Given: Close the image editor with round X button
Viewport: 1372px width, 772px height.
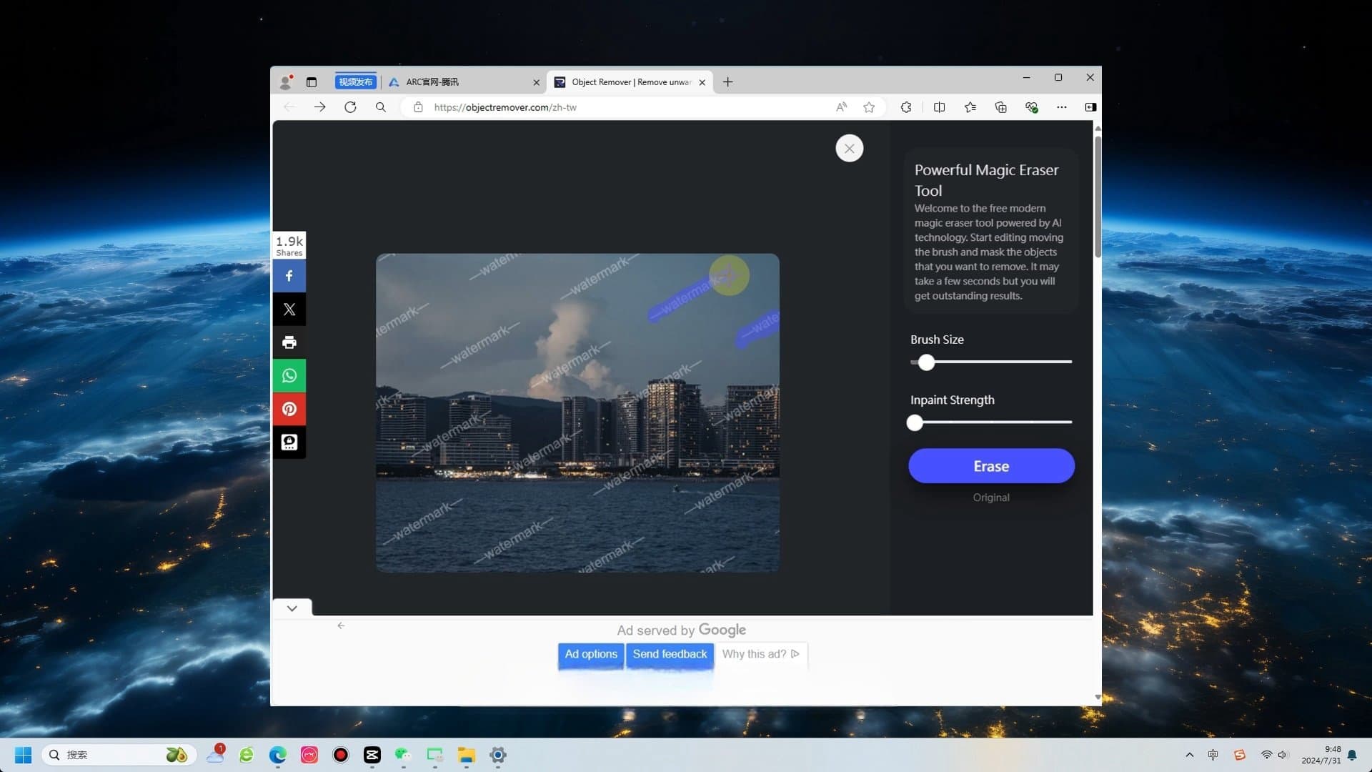Looking at the screenshot, I should tap(849, 149).
